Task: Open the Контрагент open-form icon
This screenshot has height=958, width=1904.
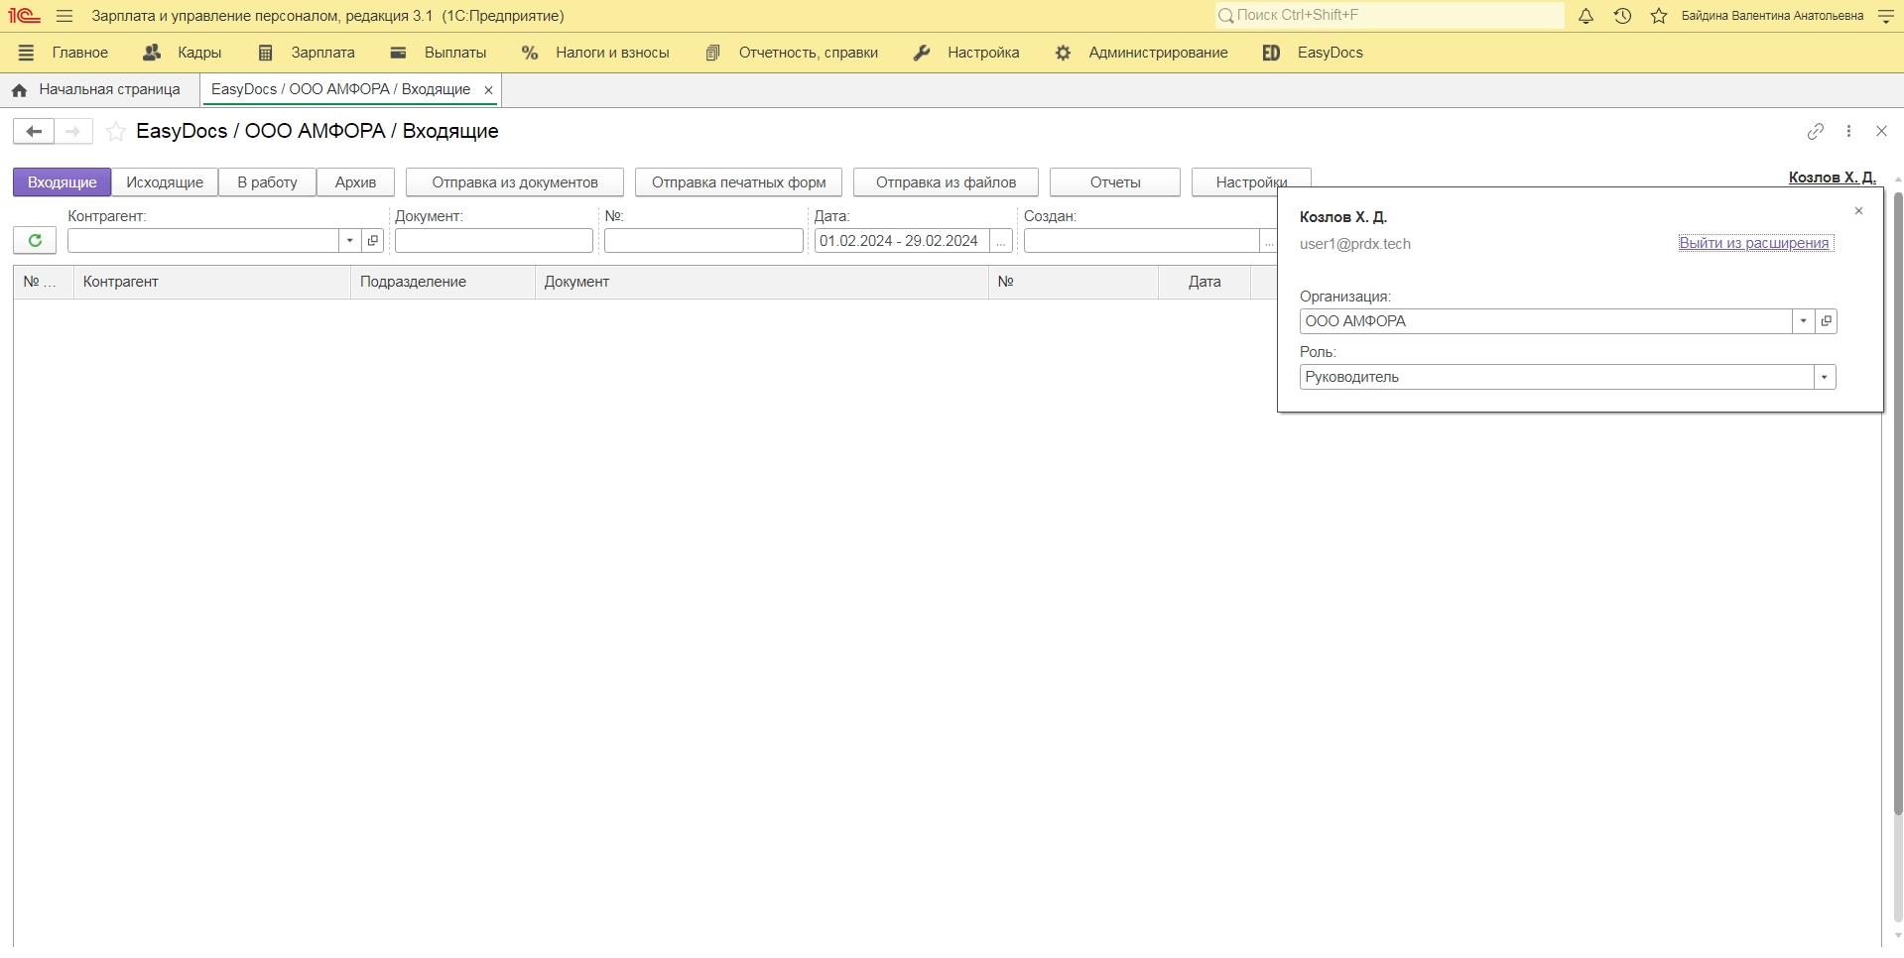Action: click(373, 241)
